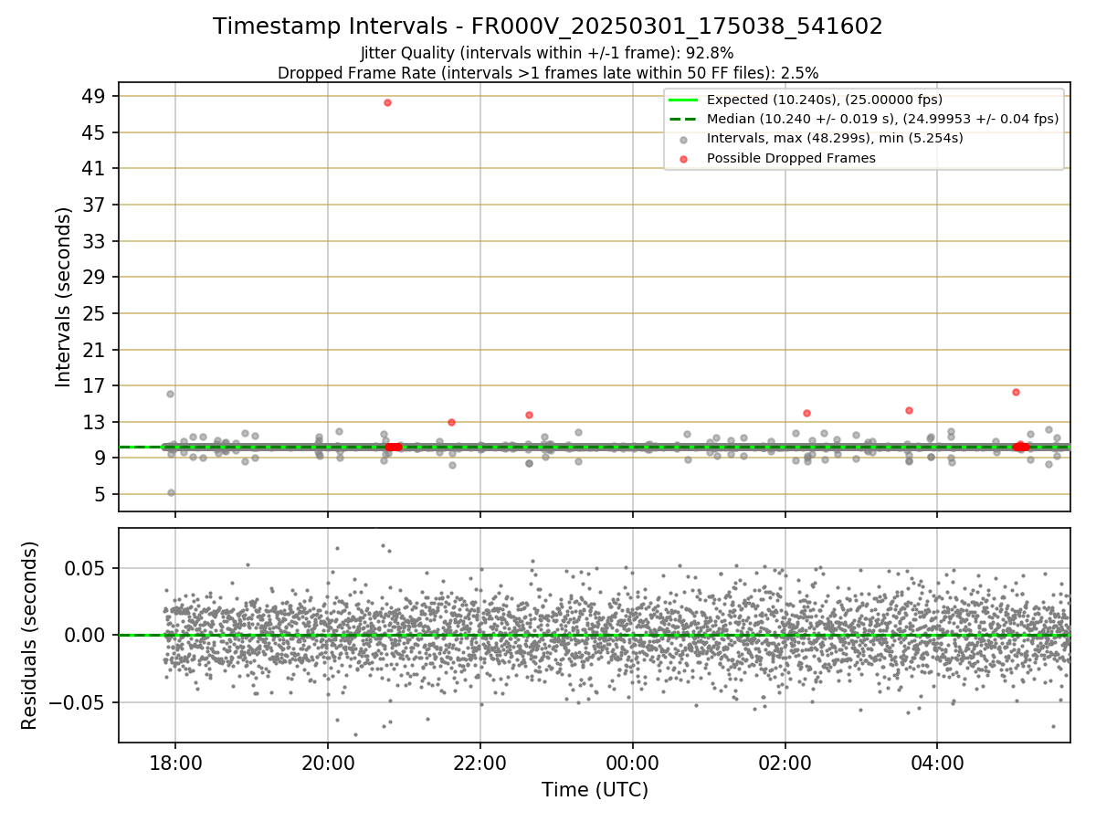1096x822 pixels.
Task: Click the red point cluster on the median line after 05:00
Action: click(x=1020, y=447)
